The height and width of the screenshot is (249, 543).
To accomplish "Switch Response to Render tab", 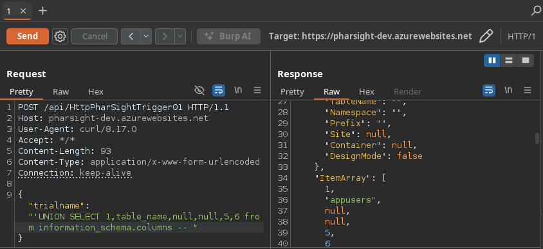I will point(408,92).
